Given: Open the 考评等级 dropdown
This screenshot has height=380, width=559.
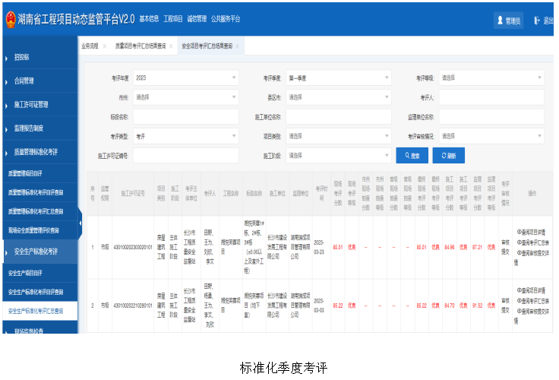Looking at the screenshot, I should point(491,78).
